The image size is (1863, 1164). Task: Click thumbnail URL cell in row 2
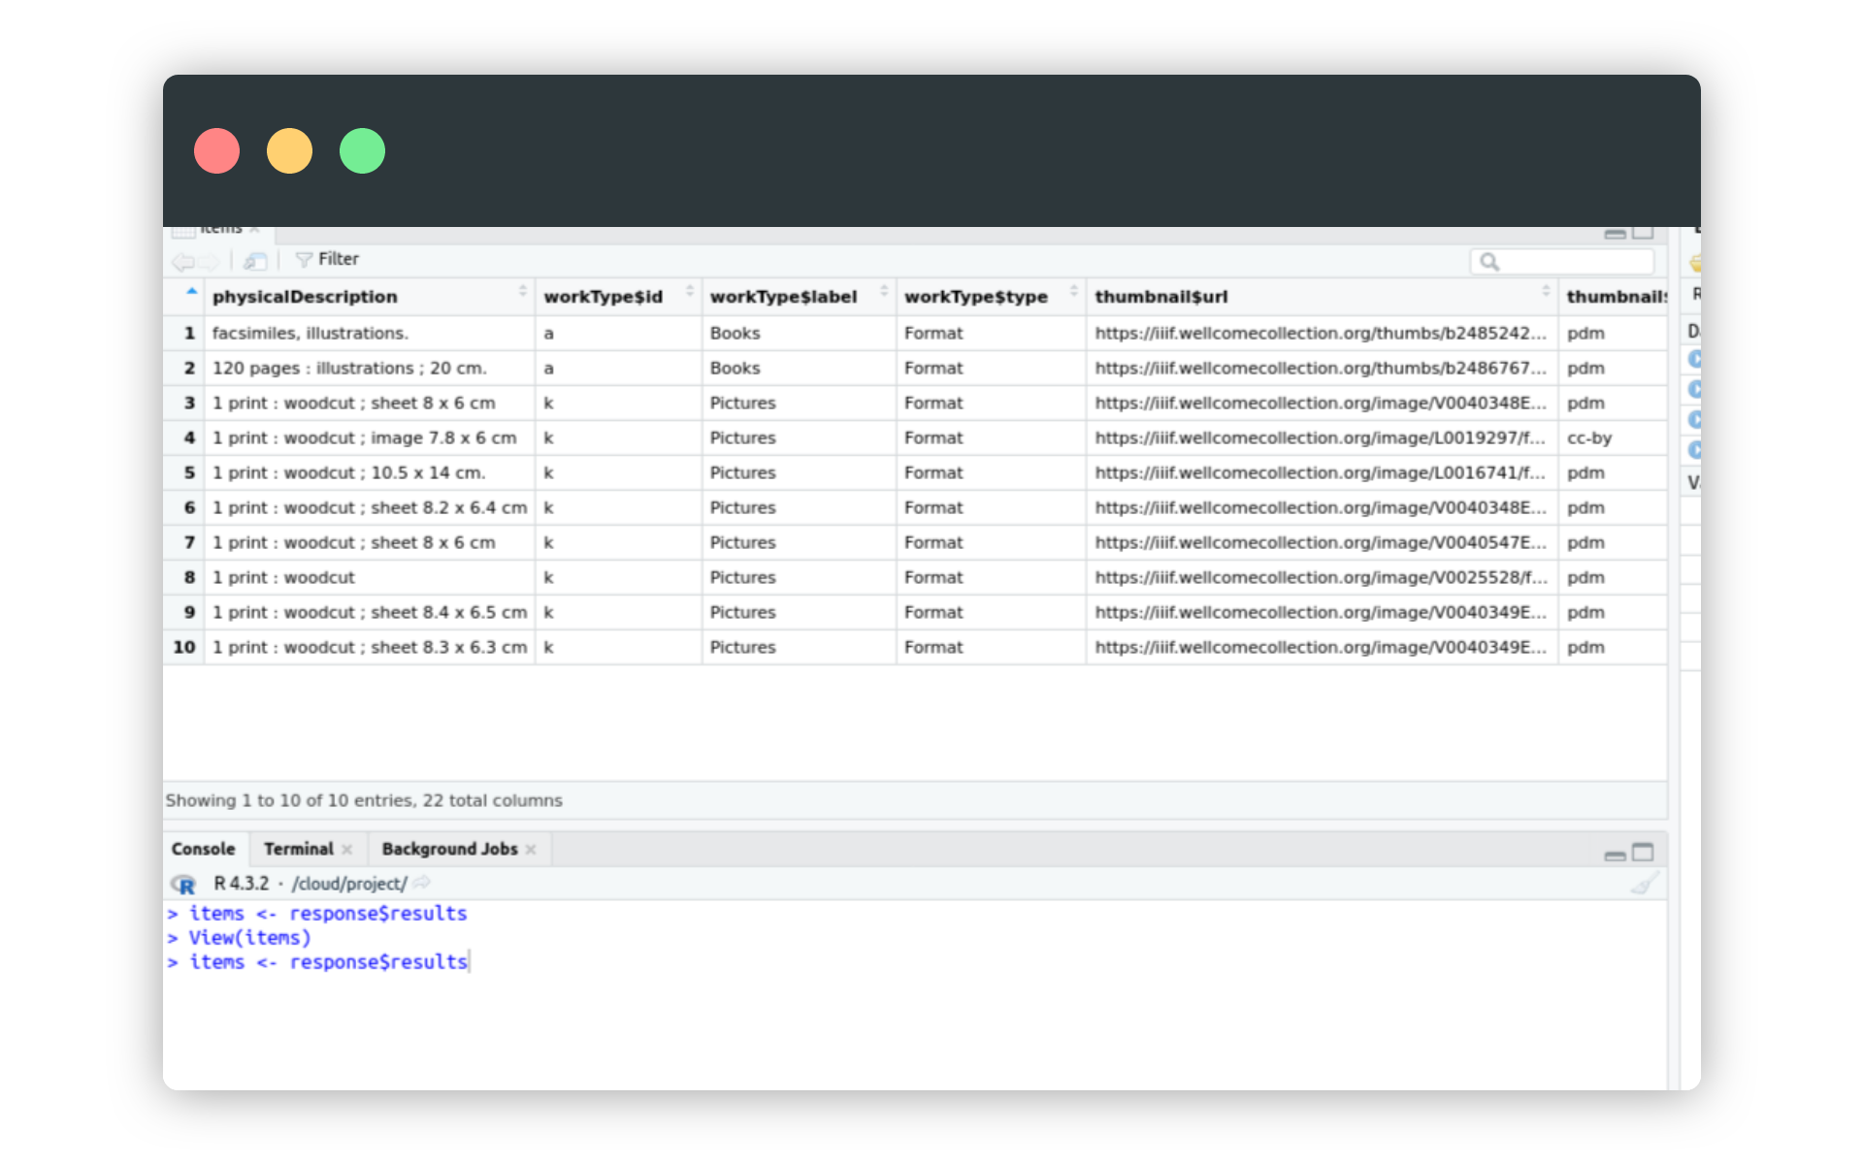pos(1321,369)
